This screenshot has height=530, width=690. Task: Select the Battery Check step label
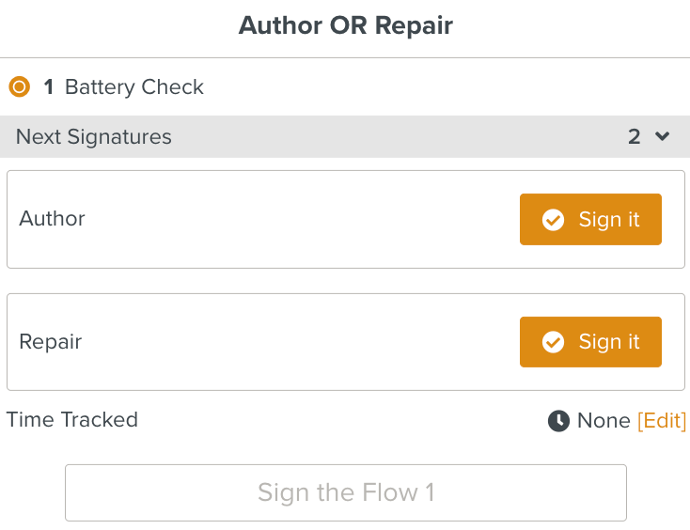[134, 87]
